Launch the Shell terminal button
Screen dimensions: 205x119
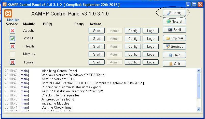click(174, 30)
